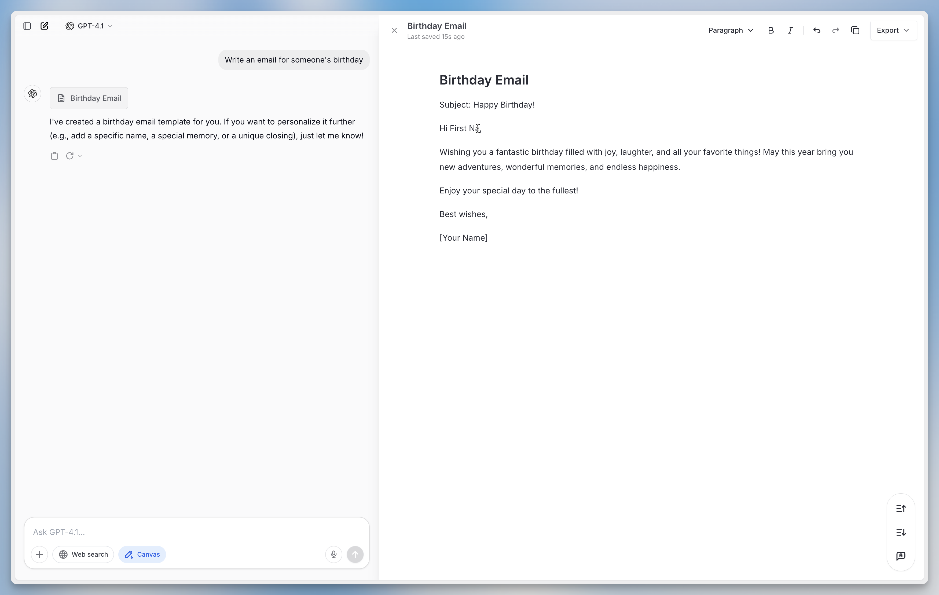Start a new chat with compose icon
The width and height of the screenshot is (939, 595).
[45, 26]
